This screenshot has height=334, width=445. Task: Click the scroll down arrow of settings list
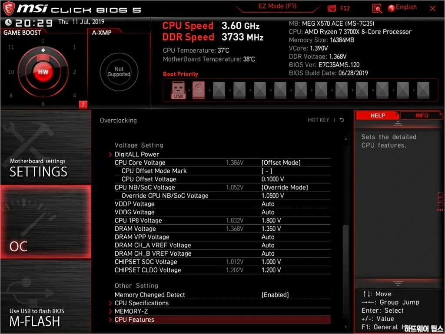point(345,327)
